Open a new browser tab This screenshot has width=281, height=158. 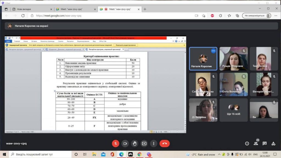[145, 9]
